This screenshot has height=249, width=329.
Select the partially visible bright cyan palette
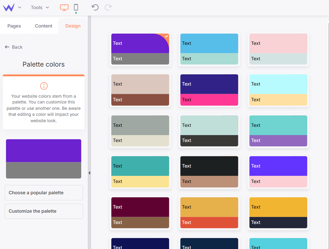[x=278, y=243]
